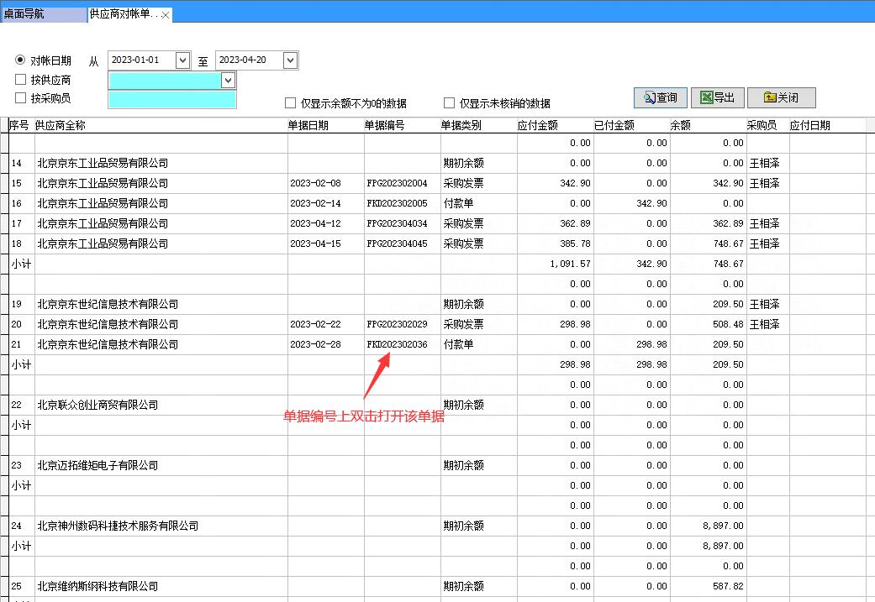Check 仅显示余额不为0的数据 option

[291, 103]
